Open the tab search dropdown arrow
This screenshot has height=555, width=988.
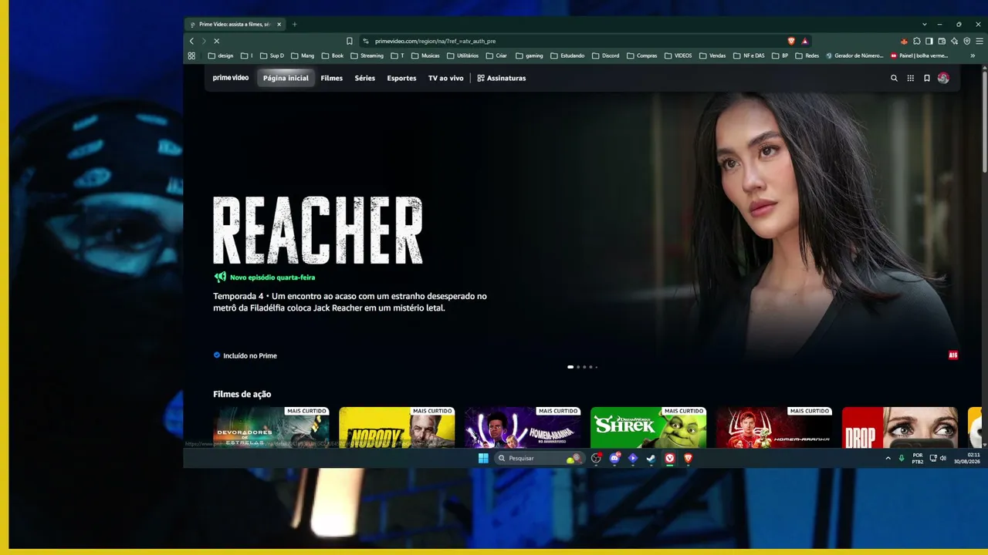[x=925, y=25]
